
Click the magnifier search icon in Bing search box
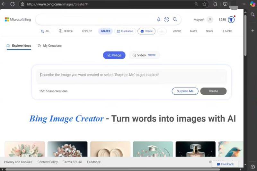[x=175, y=19]
